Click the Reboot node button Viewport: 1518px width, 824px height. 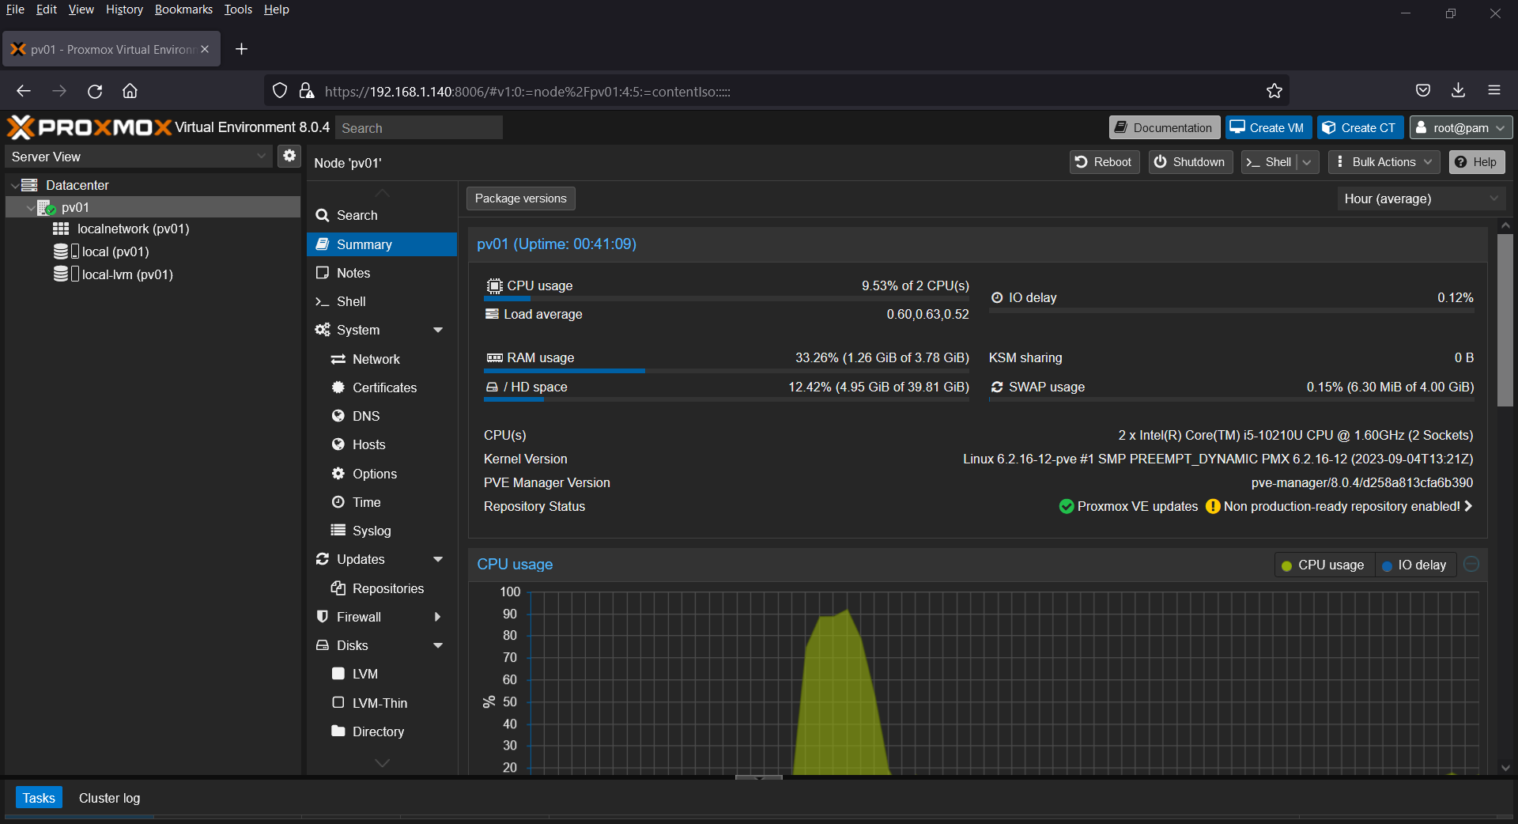pos(1104,162)
